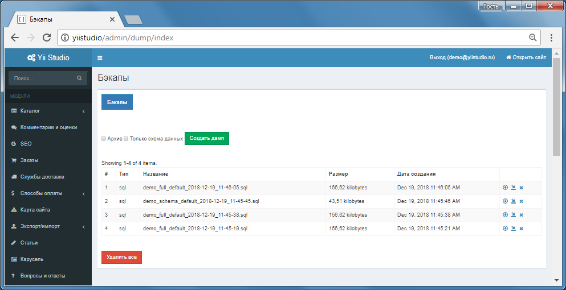The image size is (566, 290).
Task: Expand the Каталог menu chevron
Action: coord(83,111)
